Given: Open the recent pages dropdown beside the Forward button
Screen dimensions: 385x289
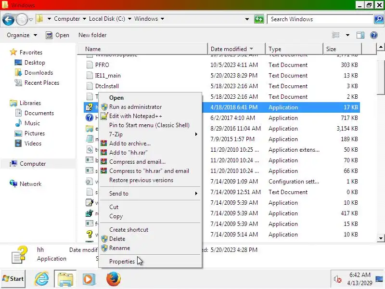Looking at the screenshot, I should pos(31,19).
